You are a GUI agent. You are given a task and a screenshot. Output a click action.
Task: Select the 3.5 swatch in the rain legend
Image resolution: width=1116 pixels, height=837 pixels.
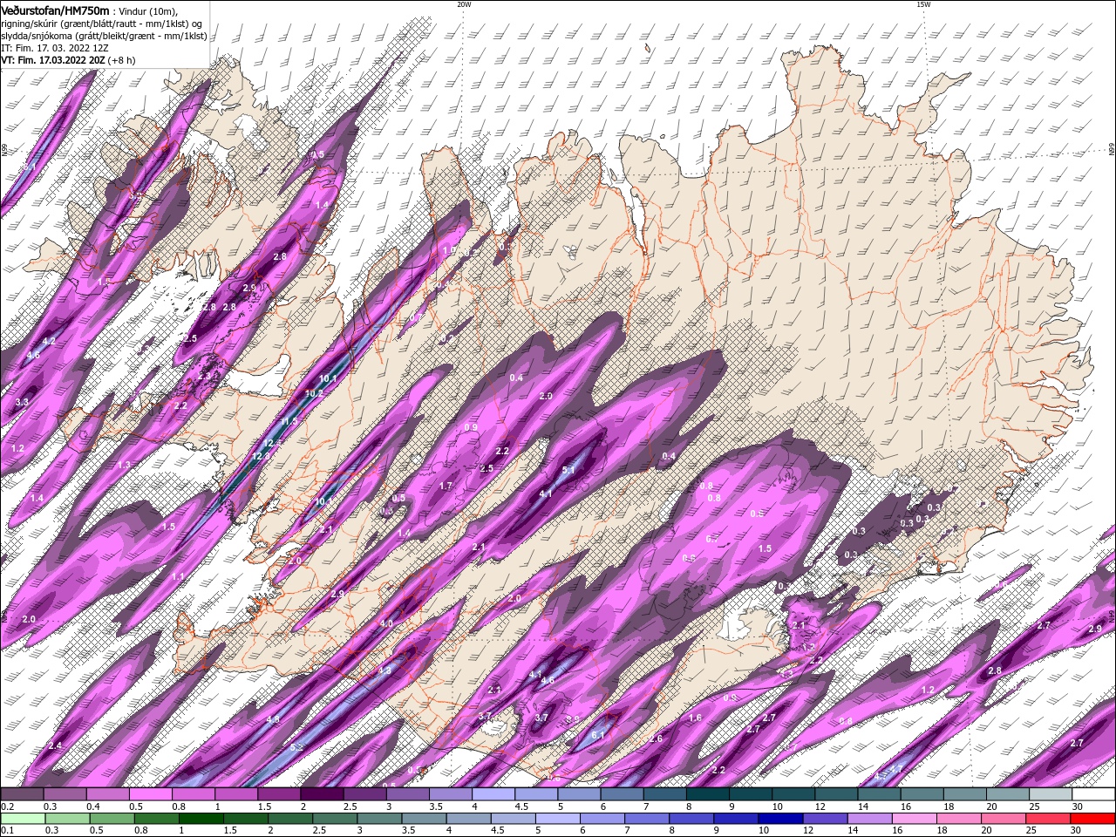424,819
